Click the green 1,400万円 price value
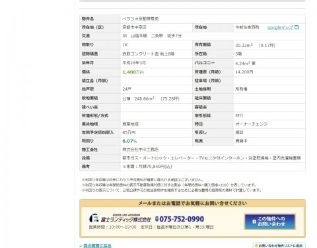 point(133,72)
